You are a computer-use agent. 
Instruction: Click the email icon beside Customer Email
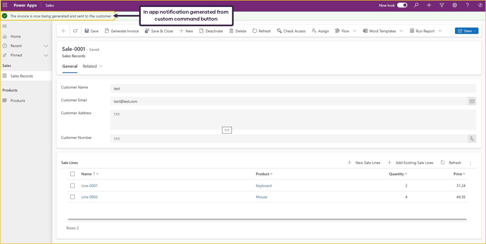pos(472,101)
